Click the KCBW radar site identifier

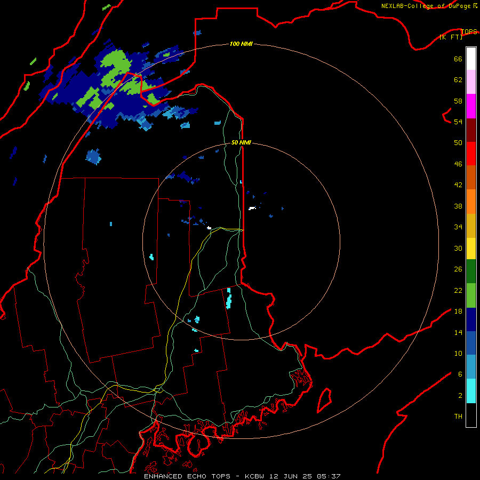coord(255,476)
